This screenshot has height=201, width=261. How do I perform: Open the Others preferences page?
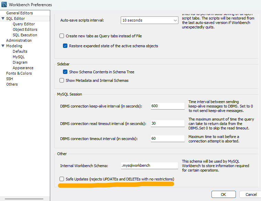(x=12, y=84)
